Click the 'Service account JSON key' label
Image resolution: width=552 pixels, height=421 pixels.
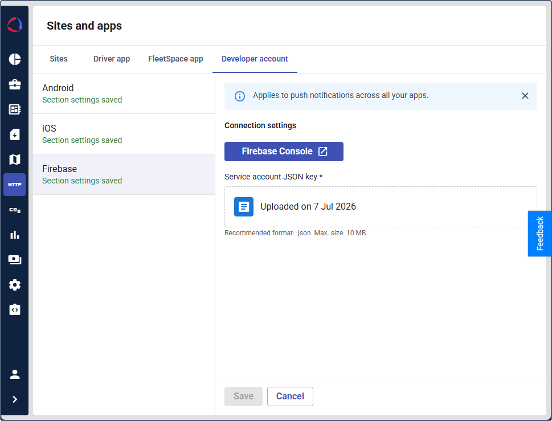point(273,177)
